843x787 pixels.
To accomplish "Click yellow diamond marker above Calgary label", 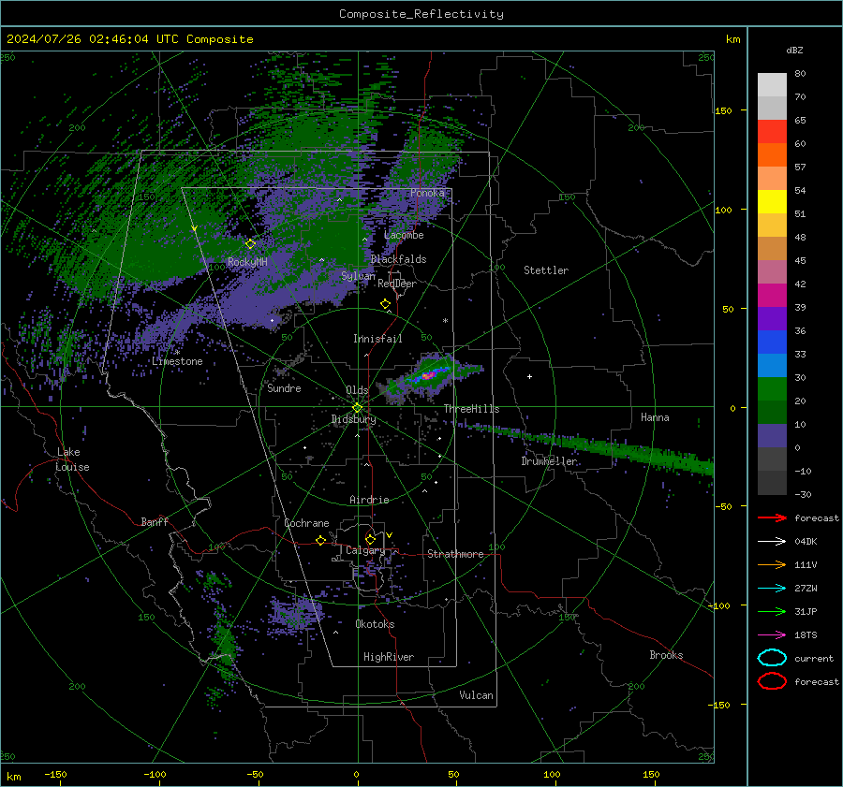I will tap(370, 539).
